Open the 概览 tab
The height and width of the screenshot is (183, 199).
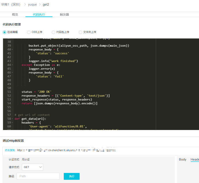pos(15,15)
